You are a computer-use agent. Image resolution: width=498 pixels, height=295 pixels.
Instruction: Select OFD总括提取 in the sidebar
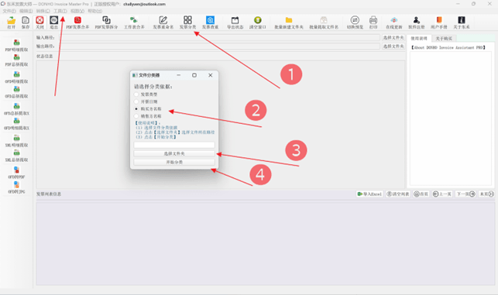tap(16, 92)
